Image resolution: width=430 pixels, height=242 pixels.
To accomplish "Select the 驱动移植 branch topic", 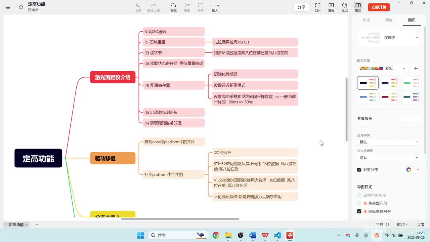I will tap(113, 158).
